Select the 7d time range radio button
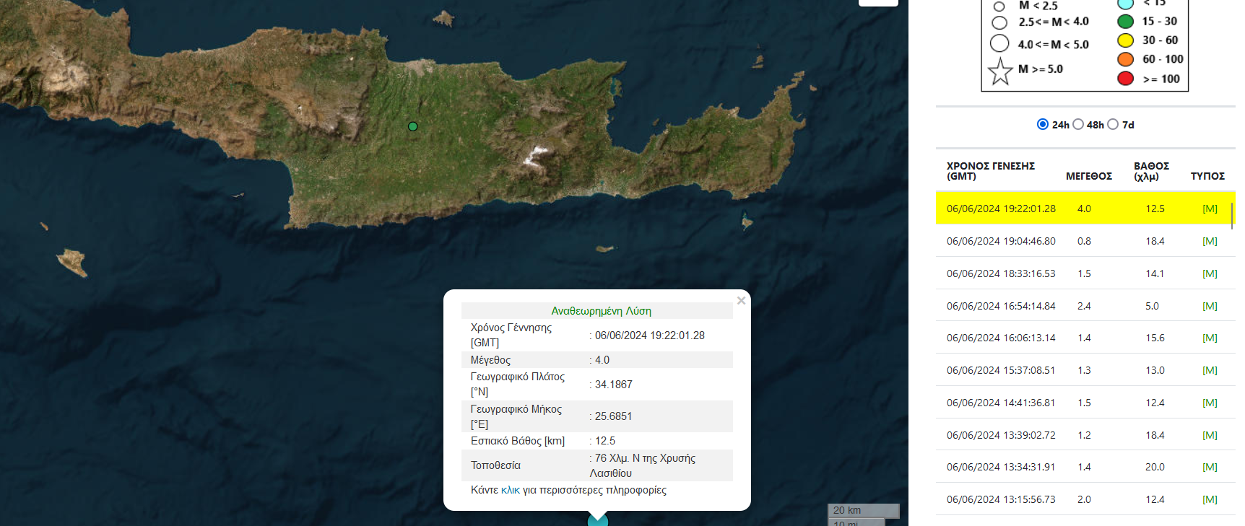1245x526 pixels. 1113,124
